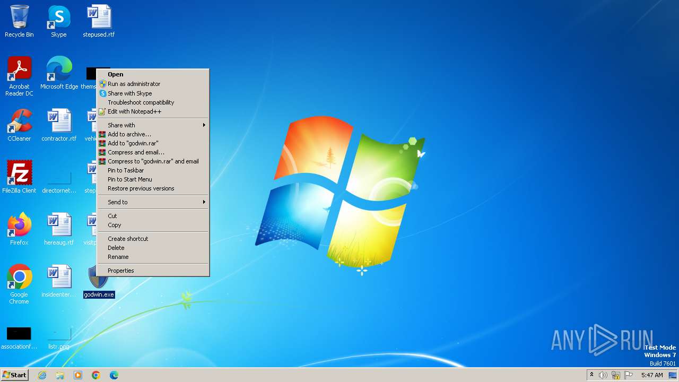This screenshot has height=382, width=679.
Task: Choose Cut from the context menu
Action: (153, 216)
